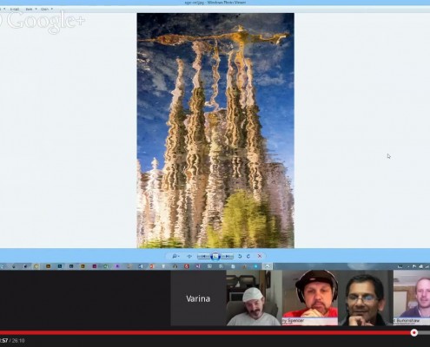Rotate the photo counterclockwise
Image resolution: width=430 pixels, height=347 pixels.
pos(240,256)
